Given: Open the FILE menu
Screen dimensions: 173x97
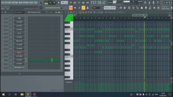Looking at the screenshot, I should (x=3, y=2).
